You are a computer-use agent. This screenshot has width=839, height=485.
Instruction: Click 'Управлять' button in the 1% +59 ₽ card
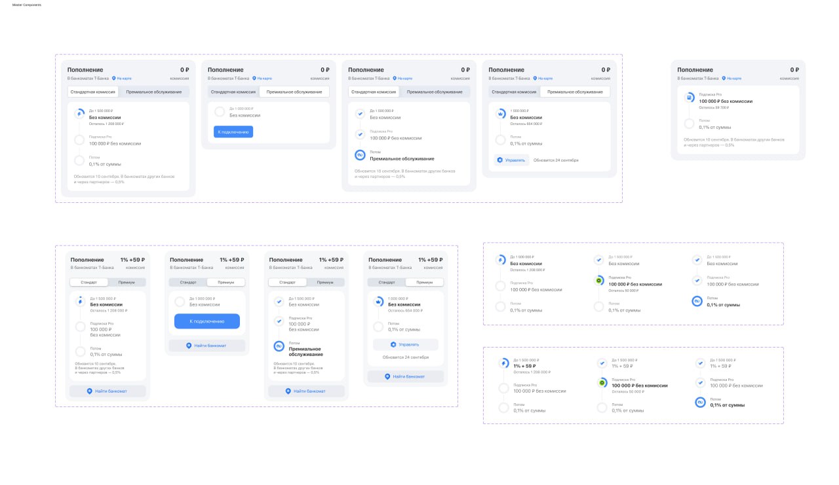click(x=406, y=344)
